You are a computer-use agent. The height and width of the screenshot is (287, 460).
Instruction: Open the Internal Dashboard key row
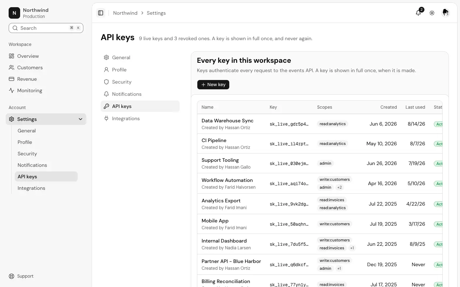[320, 244]
